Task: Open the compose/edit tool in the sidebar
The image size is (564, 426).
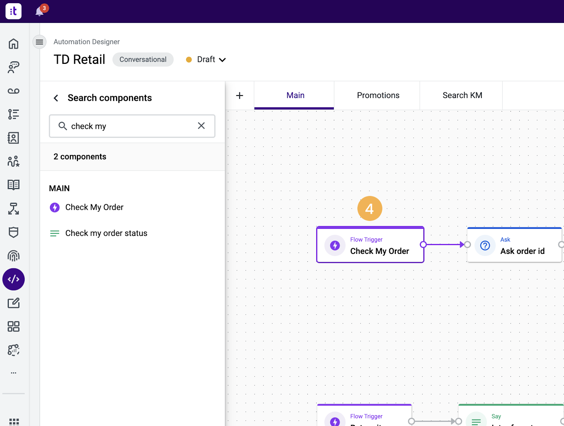Action: (x=13, y=303)
